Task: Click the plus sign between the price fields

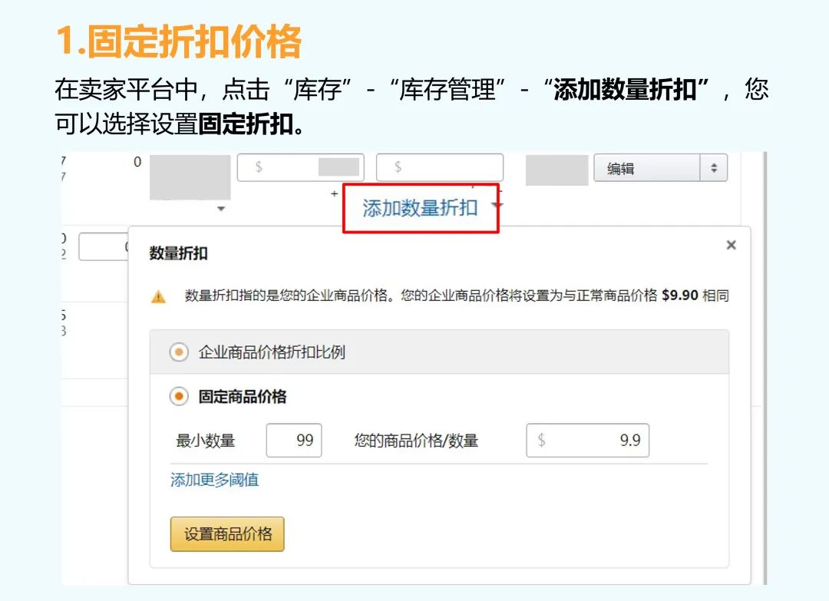Action: click(335, 194)
